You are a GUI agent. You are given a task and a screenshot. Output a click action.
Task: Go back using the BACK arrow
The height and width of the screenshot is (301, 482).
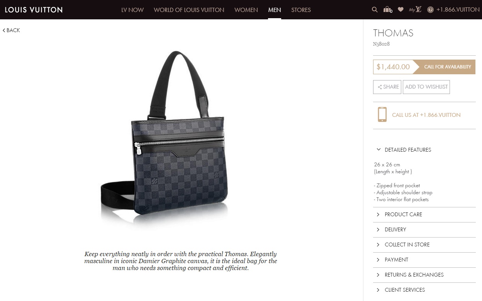[11, 30]
